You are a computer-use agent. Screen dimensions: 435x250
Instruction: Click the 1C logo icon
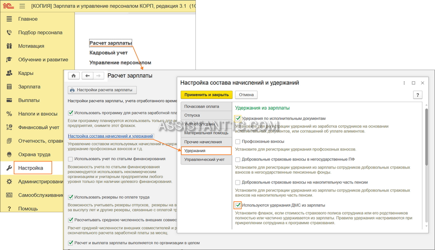tap(8, 6)
